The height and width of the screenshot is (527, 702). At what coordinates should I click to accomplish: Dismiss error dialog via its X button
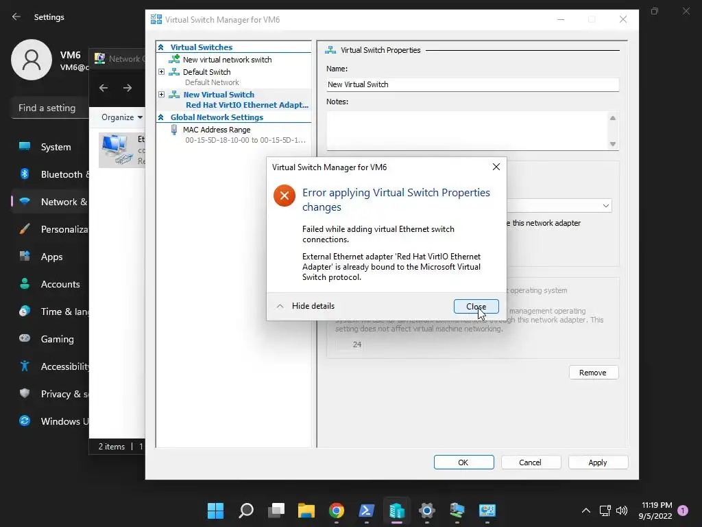tap(496, 167)
